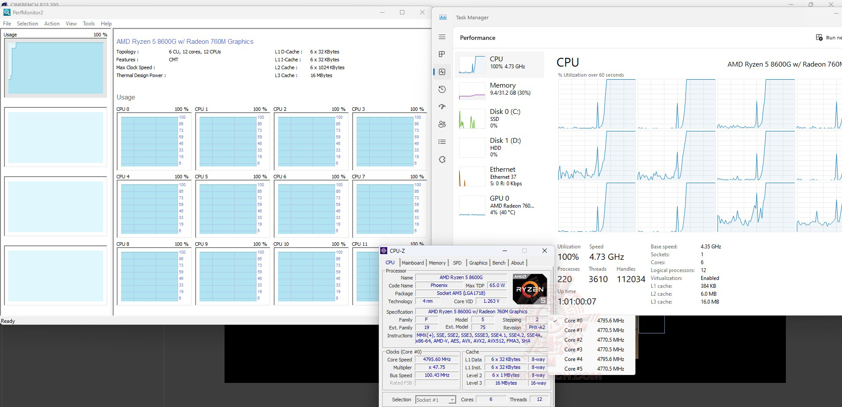Select the Ethernet item in Task Manager
This screenshot has width=842, height=407.
[500, 176]
